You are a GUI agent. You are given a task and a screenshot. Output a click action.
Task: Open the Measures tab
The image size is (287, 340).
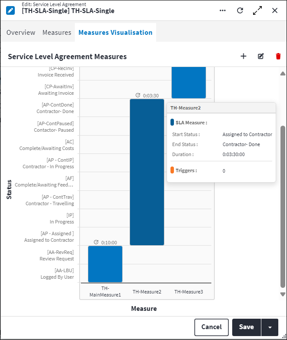57,33
